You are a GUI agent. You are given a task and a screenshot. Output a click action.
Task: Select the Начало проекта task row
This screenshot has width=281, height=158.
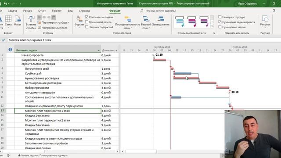point(32,55)
